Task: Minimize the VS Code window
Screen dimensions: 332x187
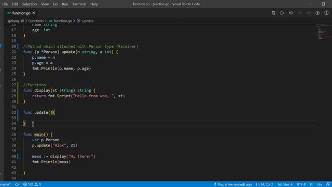Action: click(311, 4)
